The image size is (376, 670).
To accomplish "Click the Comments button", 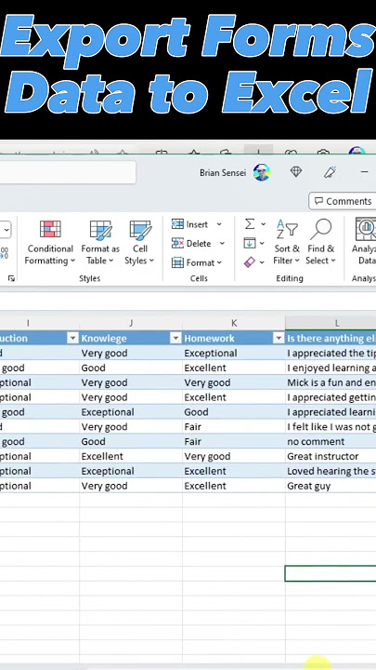I will [342, 201].
